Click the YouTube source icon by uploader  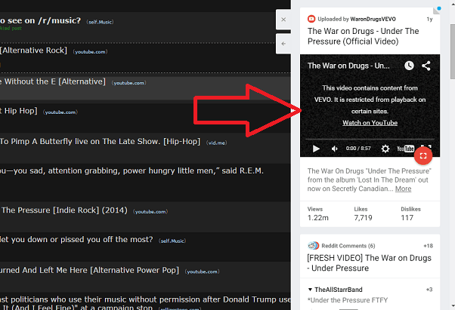311,19
